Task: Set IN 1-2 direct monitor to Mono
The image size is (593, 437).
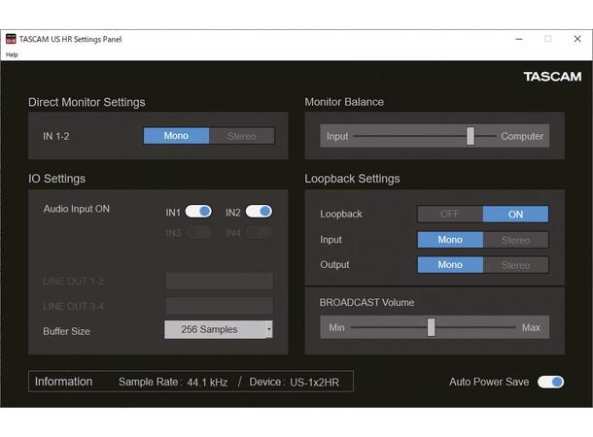Action: [x=176, y=136]
